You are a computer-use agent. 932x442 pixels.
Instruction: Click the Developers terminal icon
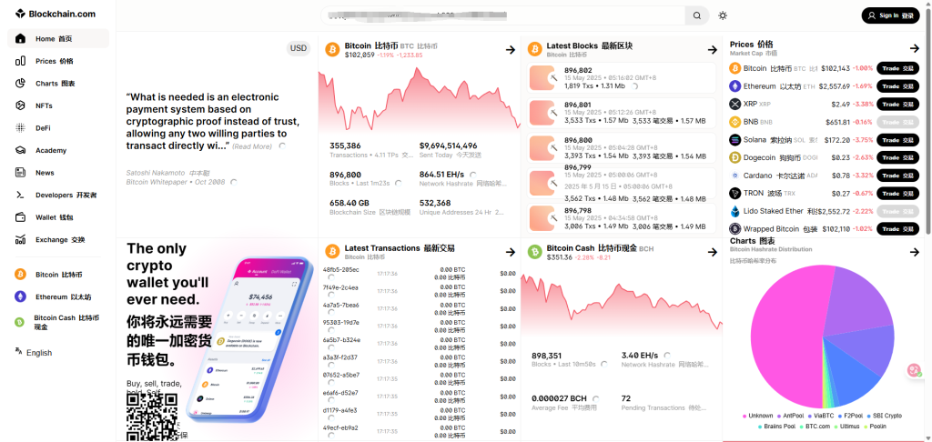pyautogui.click(x=20, y=195)
